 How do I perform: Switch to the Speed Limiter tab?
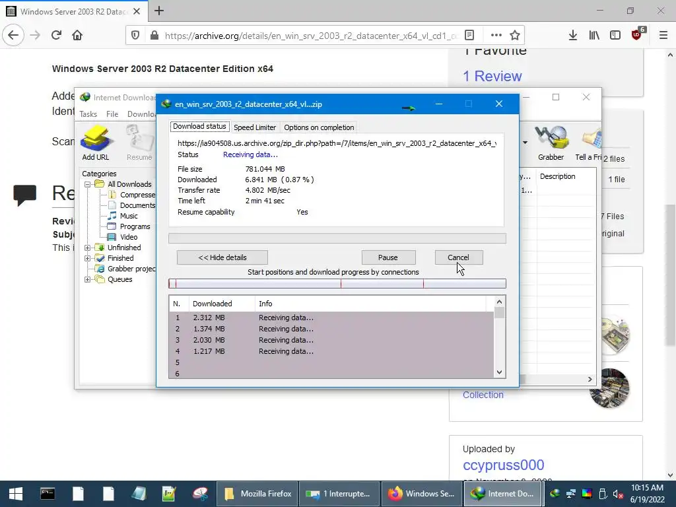click(255, 127)
